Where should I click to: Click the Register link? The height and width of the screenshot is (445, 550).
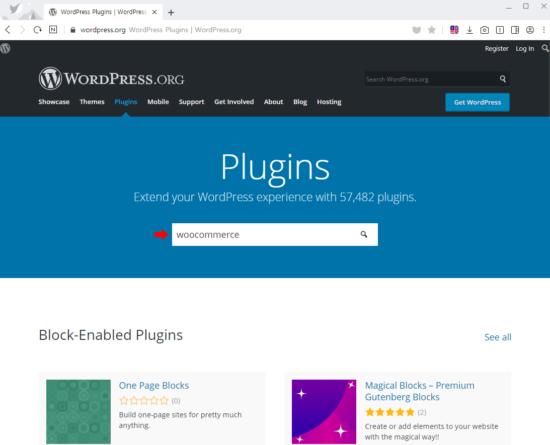[x=497, y=49]
